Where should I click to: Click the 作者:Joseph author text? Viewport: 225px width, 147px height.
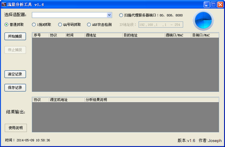pyautogui.click(x=210, y=141)
